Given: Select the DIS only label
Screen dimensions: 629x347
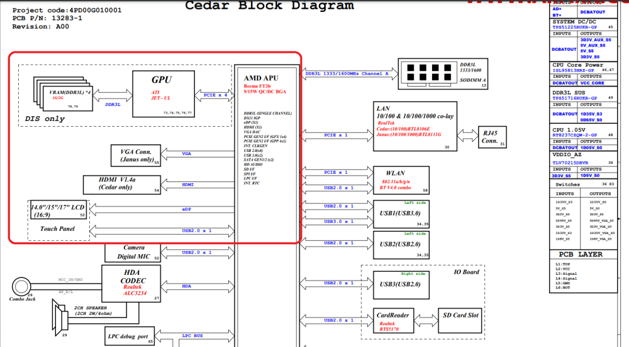Looking at the screenshot, I should click(45, 119).
